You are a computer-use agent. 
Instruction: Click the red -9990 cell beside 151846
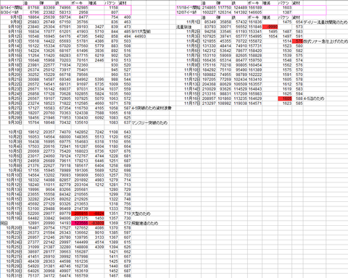click(x=270, y=27)
